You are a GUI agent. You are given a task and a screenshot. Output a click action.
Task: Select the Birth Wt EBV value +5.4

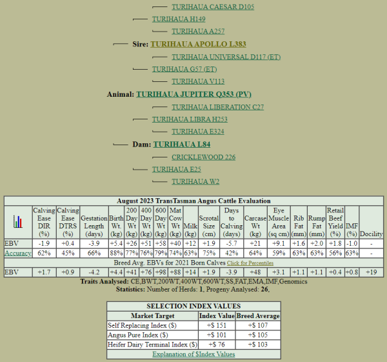116,244
